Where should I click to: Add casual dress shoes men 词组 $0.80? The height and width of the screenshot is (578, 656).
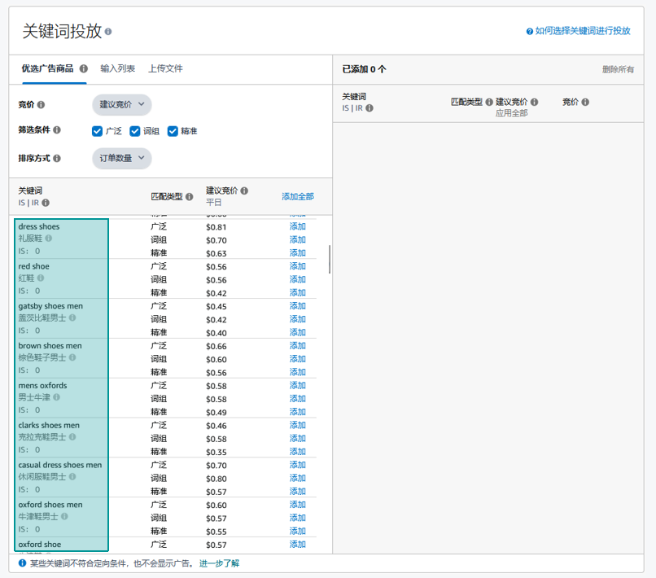(x=297, y=478)
